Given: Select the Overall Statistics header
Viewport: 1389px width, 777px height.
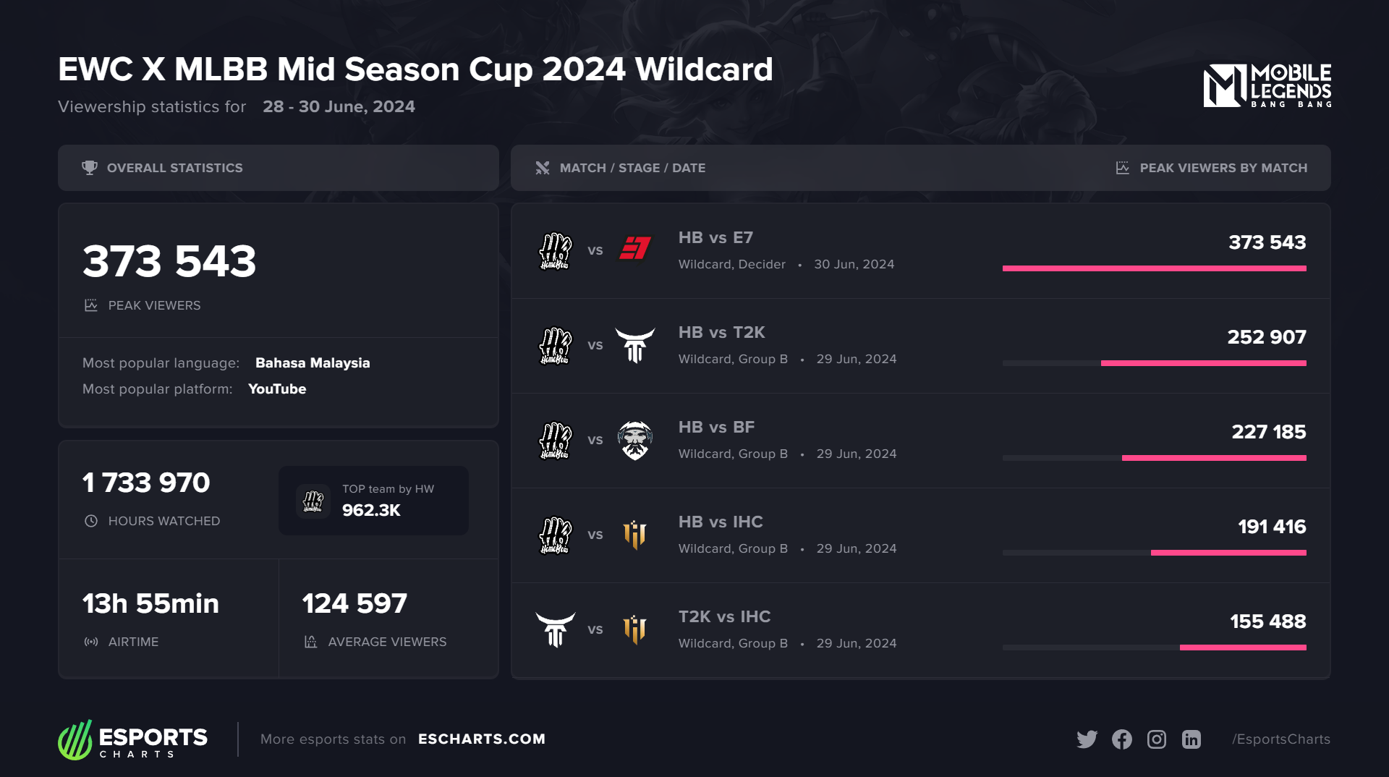Looking at the screenshot, I should pos(175,168).
